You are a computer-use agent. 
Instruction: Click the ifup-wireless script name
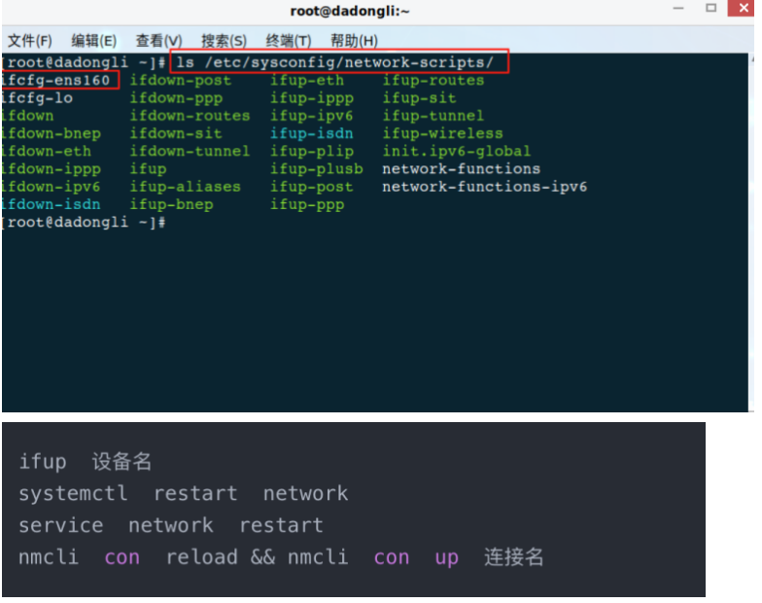(442, 134)
